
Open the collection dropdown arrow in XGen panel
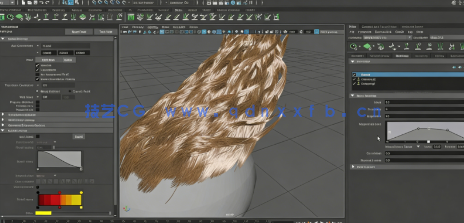click(x=410, y=38)
